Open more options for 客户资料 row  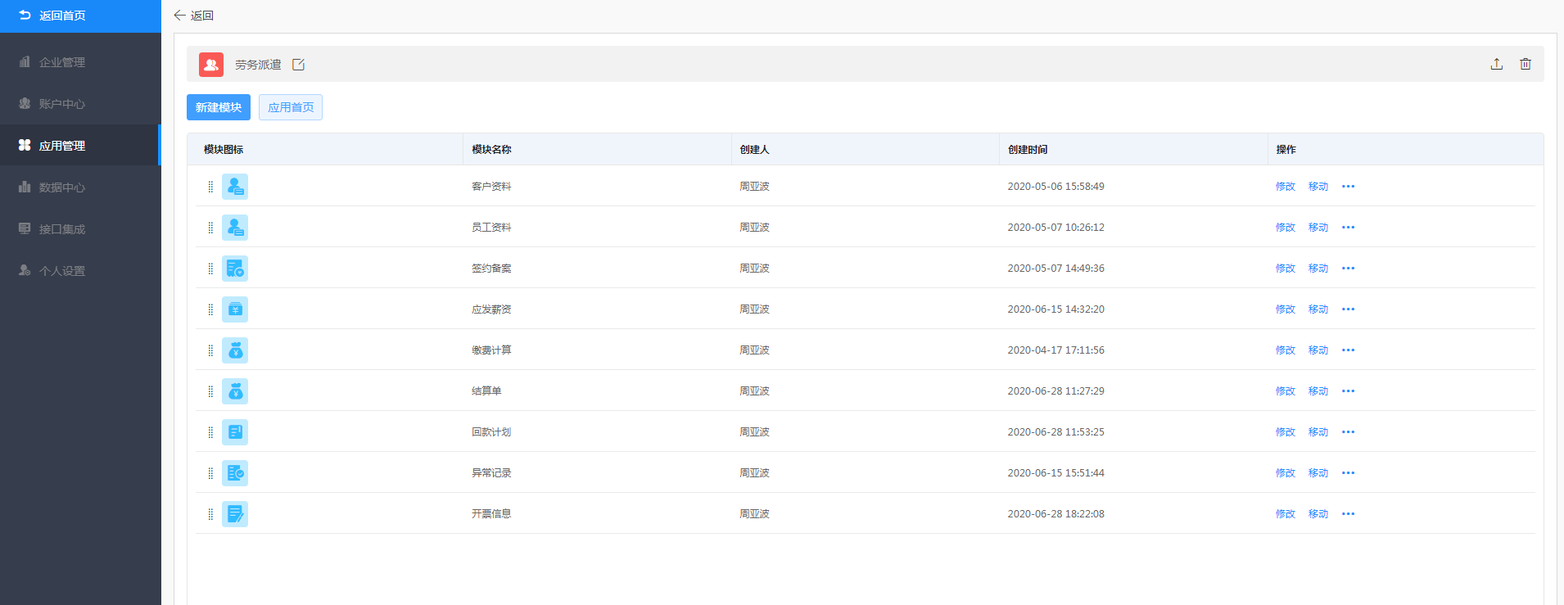pyautogui.click(x=1348, y=187)
